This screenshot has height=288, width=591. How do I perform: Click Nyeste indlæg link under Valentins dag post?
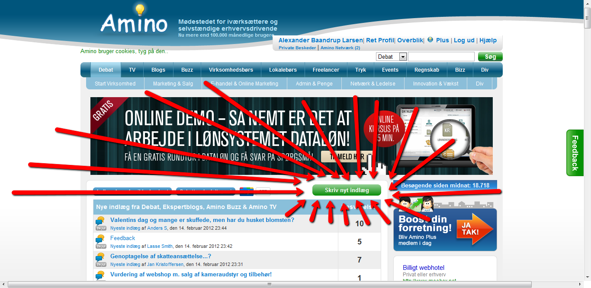pos(125,228)
